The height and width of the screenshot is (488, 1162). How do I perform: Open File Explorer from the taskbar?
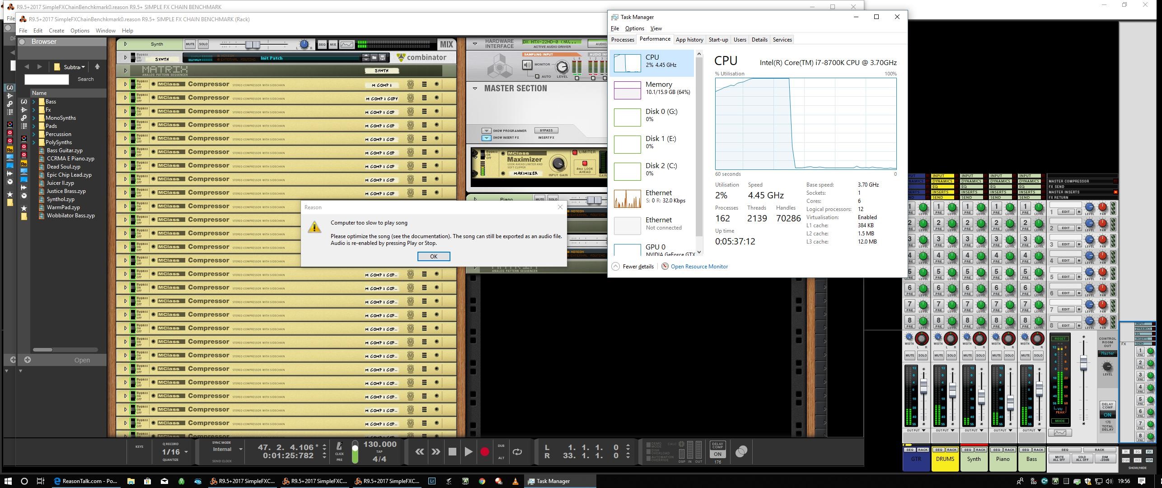131,481
